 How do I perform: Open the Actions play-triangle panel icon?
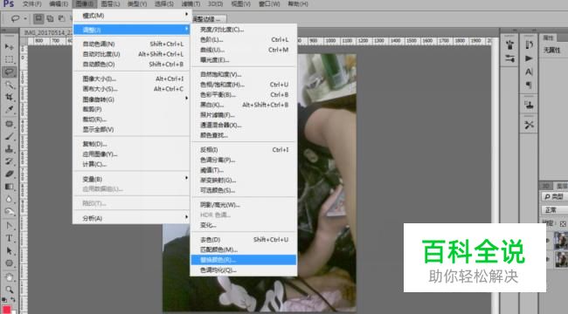click(x=529, y=58)
